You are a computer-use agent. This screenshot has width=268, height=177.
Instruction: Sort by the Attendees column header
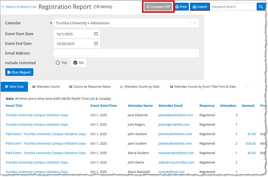coord(228,106)
